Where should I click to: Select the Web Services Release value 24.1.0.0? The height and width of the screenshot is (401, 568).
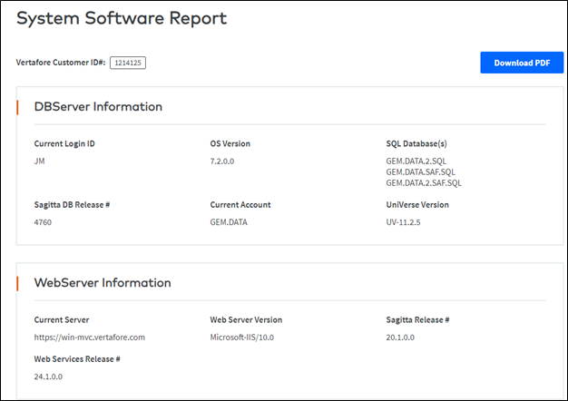(48, 377)
